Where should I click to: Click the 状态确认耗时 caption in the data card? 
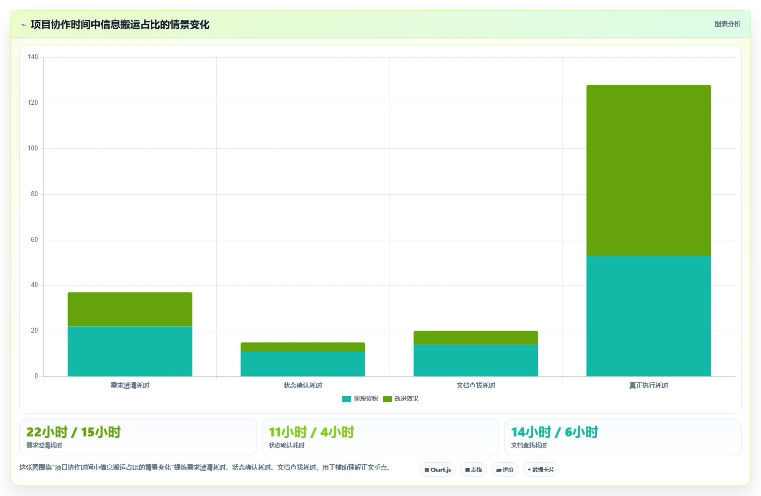pos(287,445)
